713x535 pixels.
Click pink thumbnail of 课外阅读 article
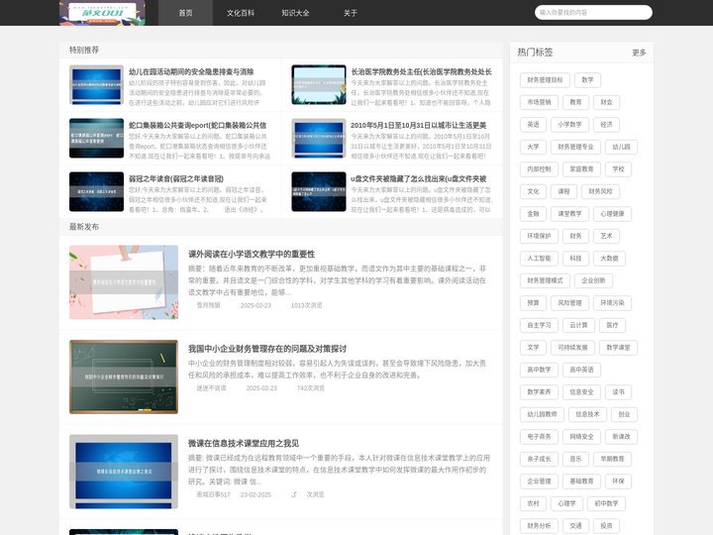pyautogui.click(x=124, y=282)
